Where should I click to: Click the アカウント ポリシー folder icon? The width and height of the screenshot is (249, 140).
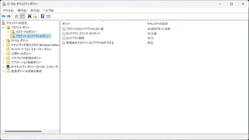(x=8, y=27)
